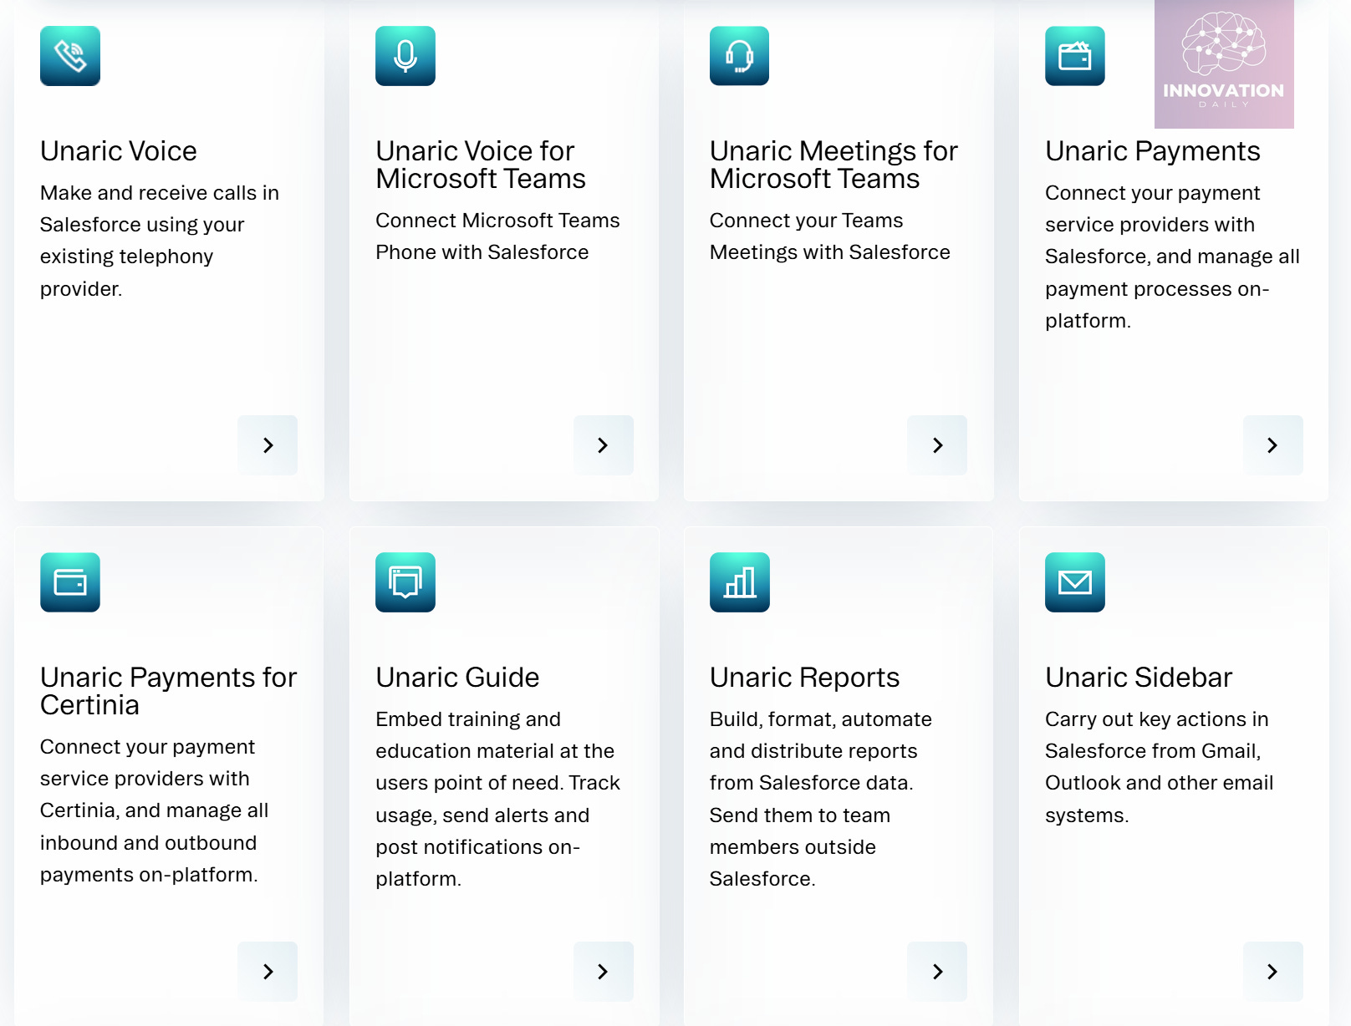Click the envelope icon on Unaric Sidebar
This screenshot has width=1351, height=1026.
[1075, 582]
